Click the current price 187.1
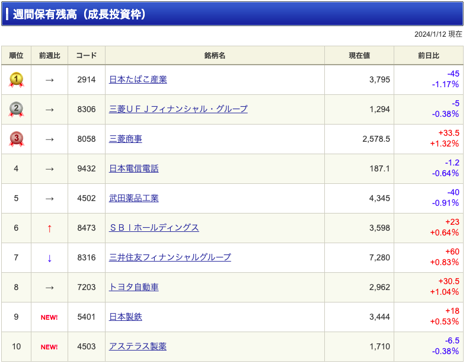Image resolution: width=466 pixels, height=363 pixels. coord(379,168)
